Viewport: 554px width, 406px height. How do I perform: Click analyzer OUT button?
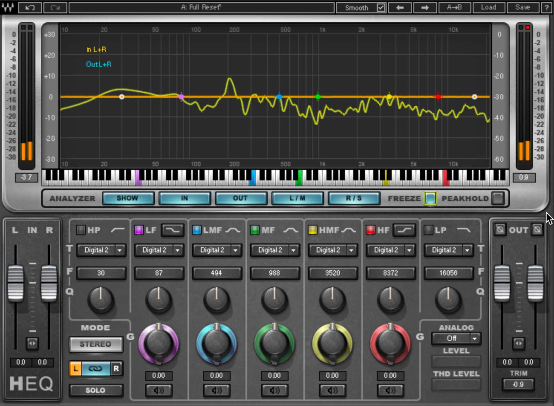[241, 198]
